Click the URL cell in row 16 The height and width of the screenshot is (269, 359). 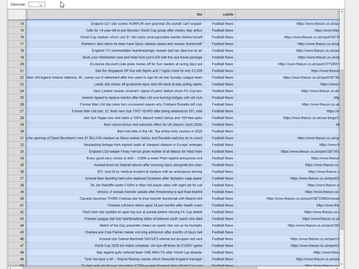point(287,37)
